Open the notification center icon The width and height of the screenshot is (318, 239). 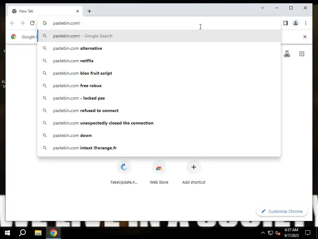click(x=308, y=233)
